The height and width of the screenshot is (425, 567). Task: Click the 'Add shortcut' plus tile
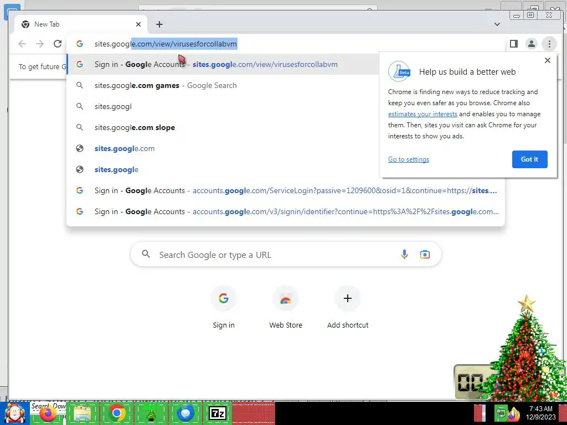point(348,307)
